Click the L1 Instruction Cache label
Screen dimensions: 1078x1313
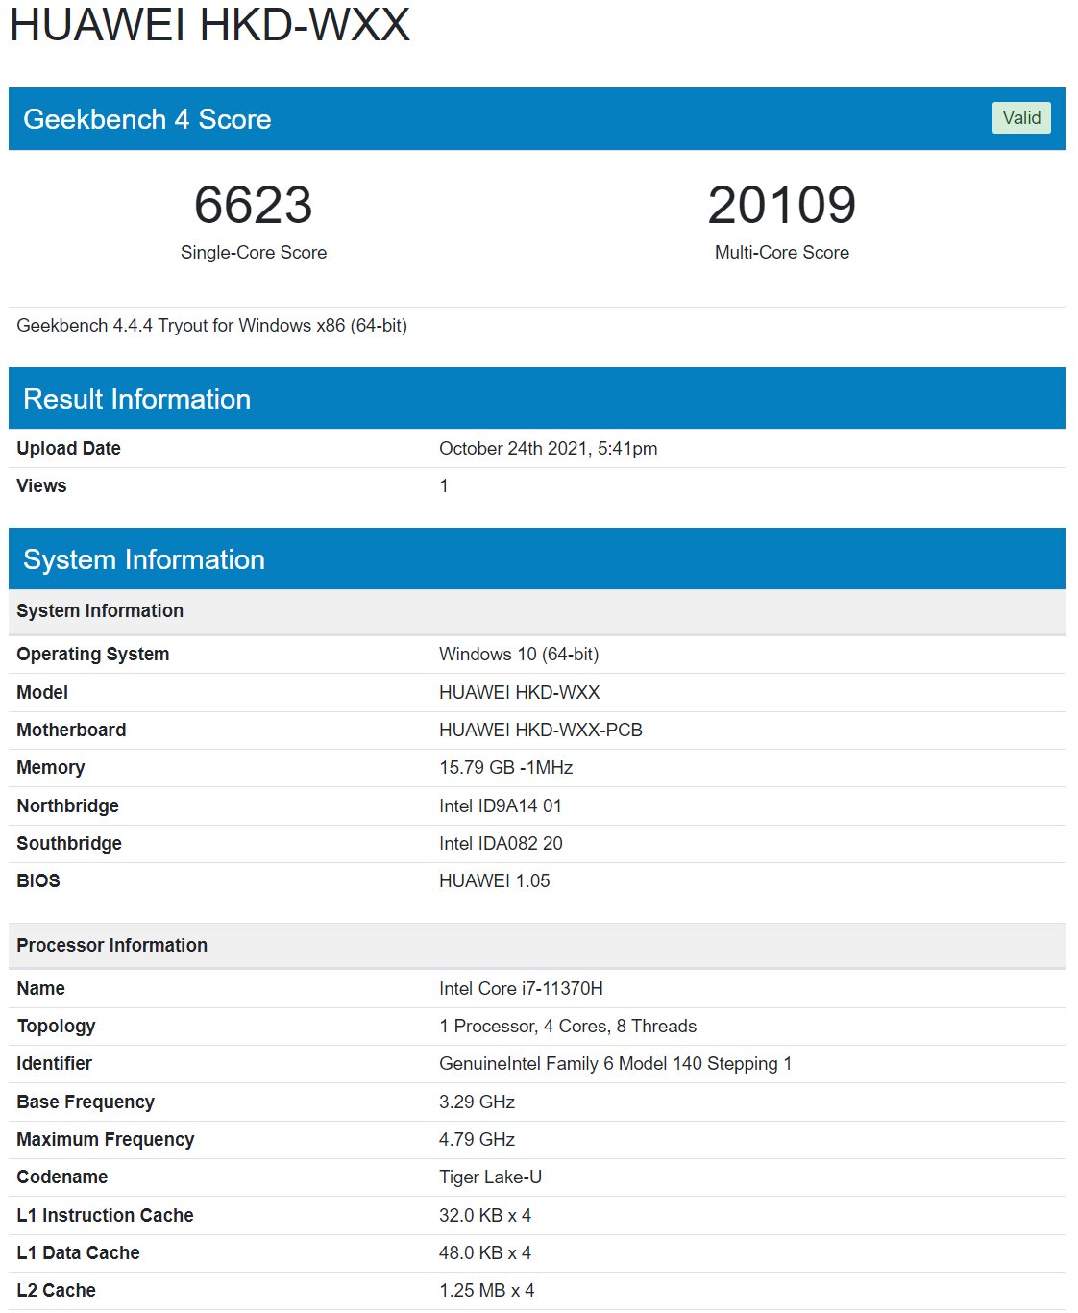click(106, 1215)
